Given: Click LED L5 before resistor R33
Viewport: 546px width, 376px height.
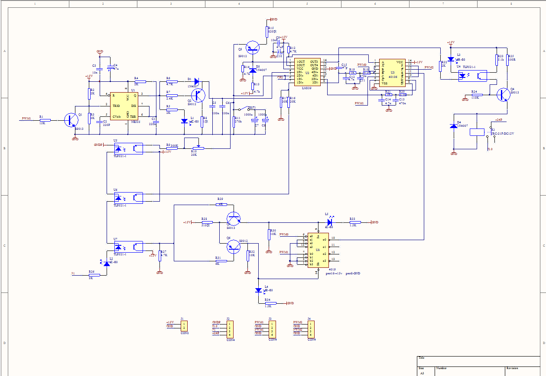Looking at the screenshot, I should (x=329, y=222).
